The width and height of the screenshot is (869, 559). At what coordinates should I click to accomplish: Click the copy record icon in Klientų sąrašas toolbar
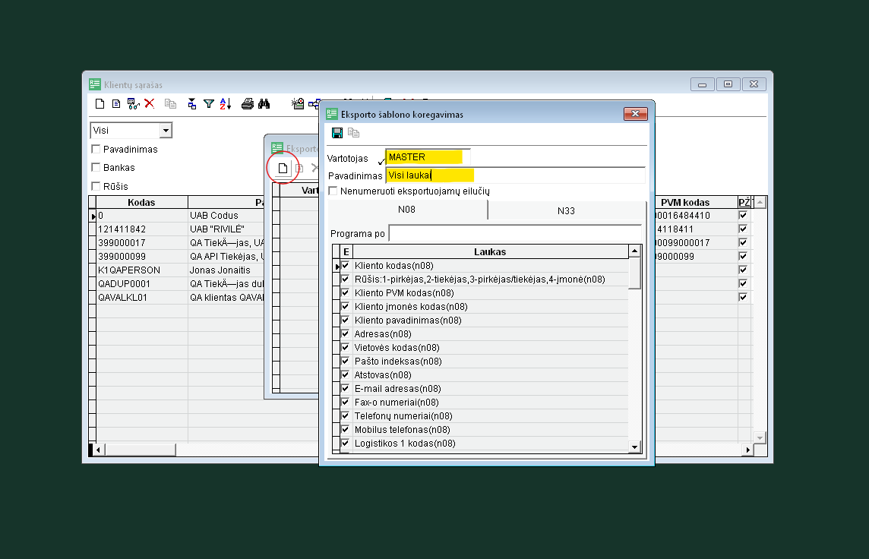(x=170, y=103)
